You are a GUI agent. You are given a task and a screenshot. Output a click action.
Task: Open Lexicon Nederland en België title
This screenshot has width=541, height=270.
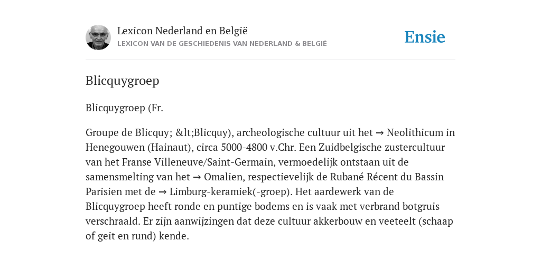point(182,31)
